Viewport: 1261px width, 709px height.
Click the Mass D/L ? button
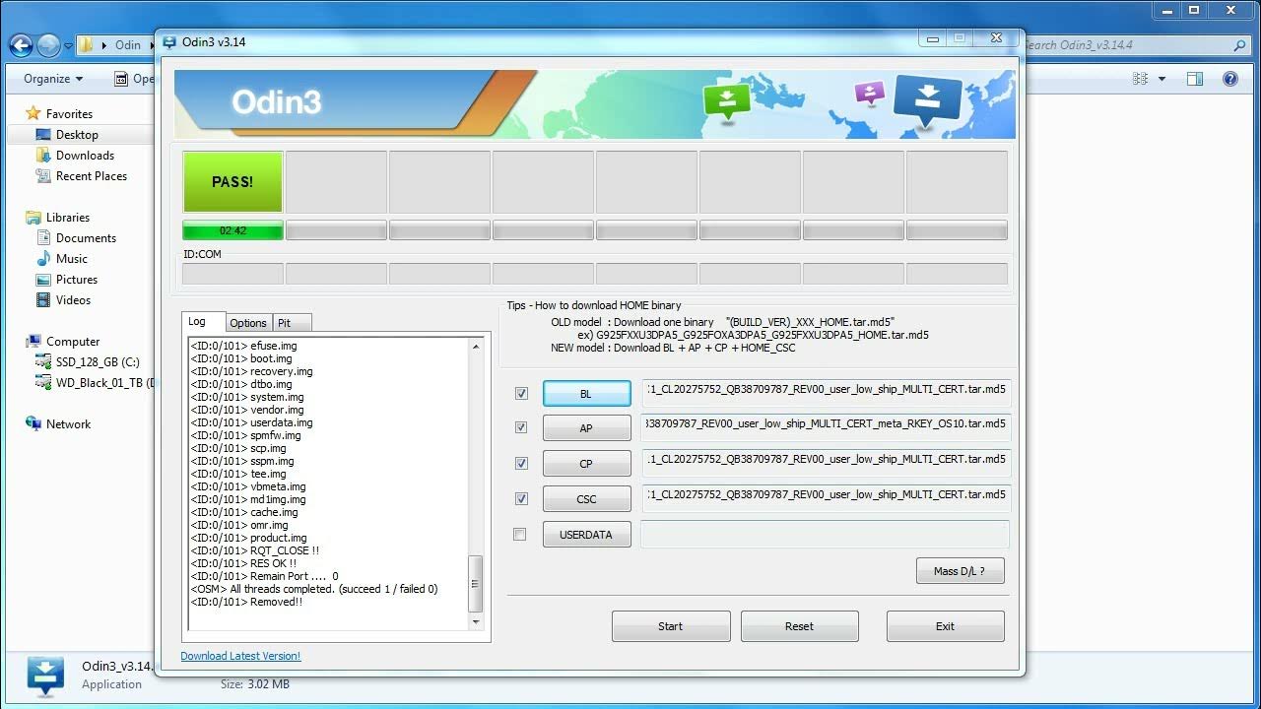960,571
